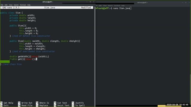Click the right terminal window title bar text
Image resolution: width=191 pixels, height=107 pixels.
click(142, 2)
